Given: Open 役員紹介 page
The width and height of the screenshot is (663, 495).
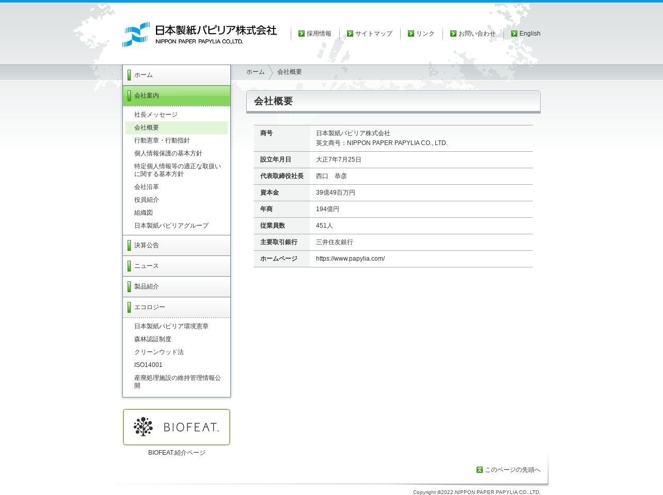Looking at the screenshot, I should 147,200.
